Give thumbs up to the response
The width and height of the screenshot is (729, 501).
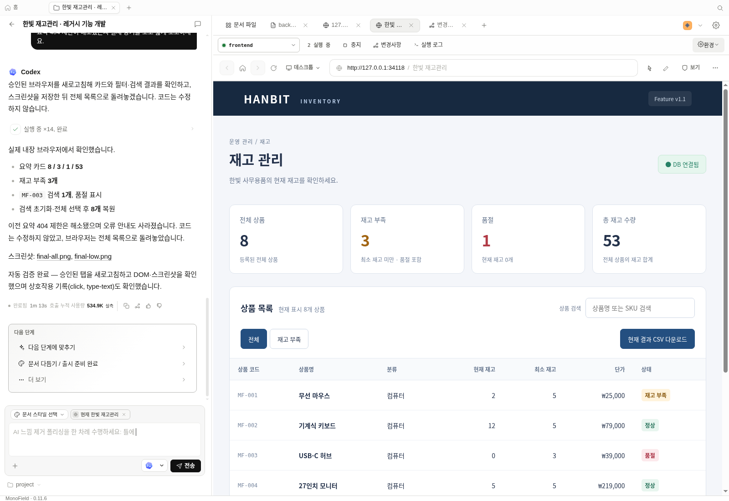pyautogui.click(x=148, y=306)
